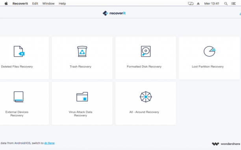This screenshot has height=150, width=241.
Task: Open the display mirroring menu bar icon
Action: pos(191,4)
